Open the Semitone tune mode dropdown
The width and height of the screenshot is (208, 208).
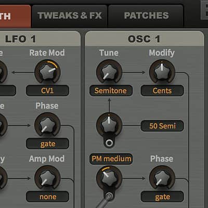pyautogui.click(x=111, y=90)
